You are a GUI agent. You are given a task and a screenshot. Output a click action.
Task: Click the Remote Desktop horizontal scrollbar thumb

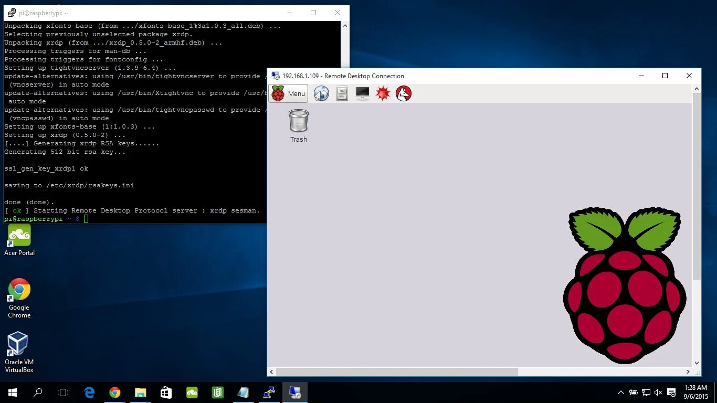click(x=397, y=372)
